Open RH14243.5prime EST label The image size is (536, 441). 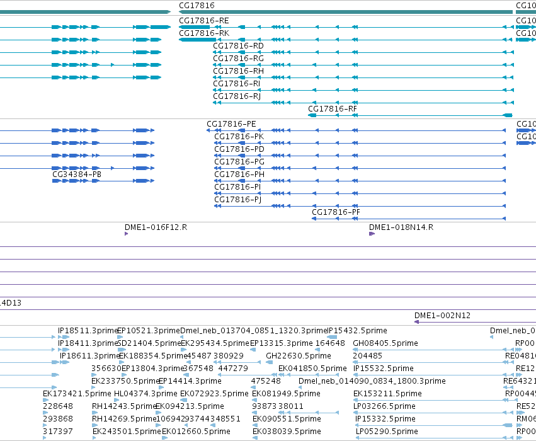pyautogui.click(x=124, y=406)
